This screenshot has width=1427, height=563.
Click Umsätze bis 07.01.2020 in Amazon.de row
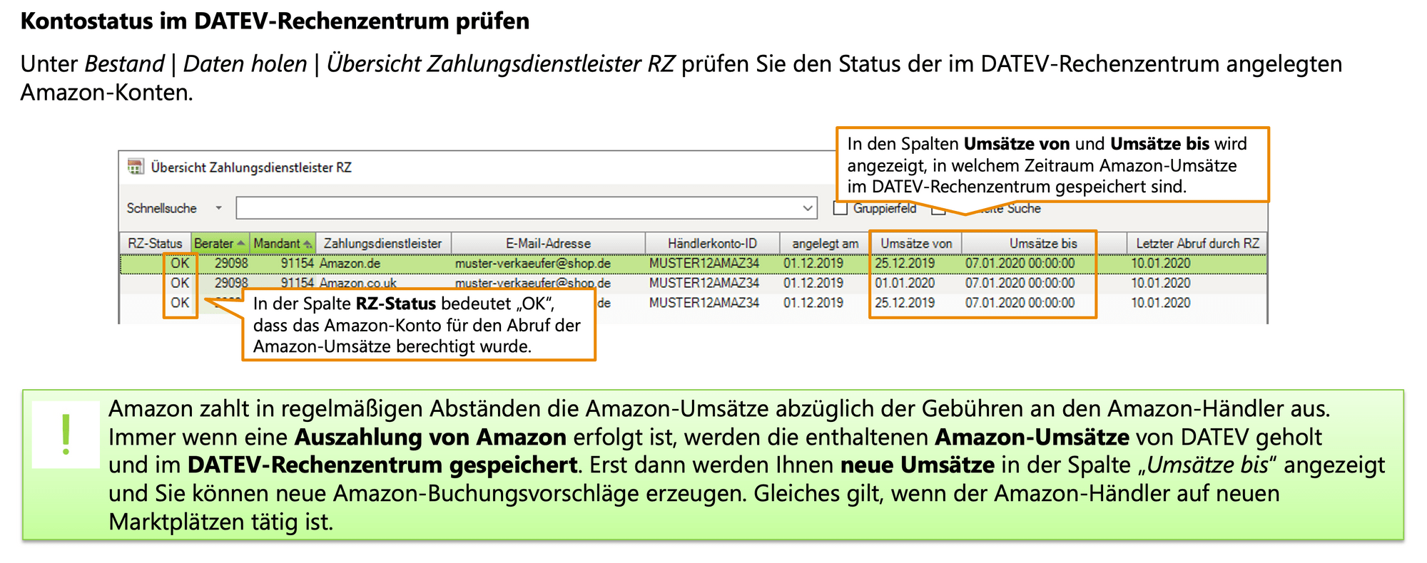1020,263
